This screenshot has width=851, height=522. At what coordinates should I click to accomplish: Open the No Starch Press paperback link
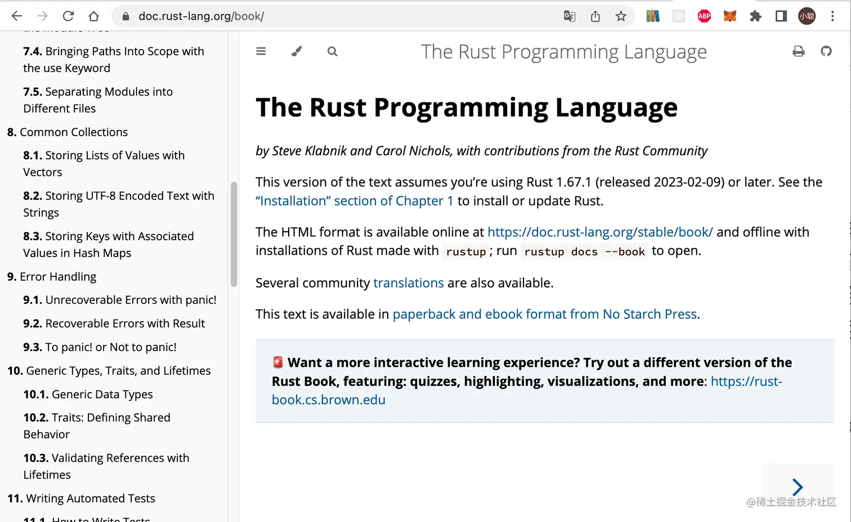point(545,314)
